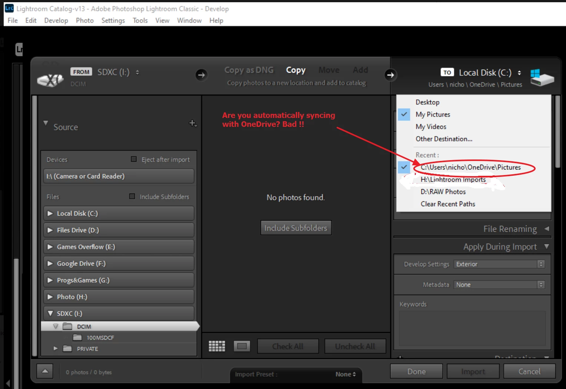Open the Help menu
This screenshot has width=566, height=389.
[216, 20]
